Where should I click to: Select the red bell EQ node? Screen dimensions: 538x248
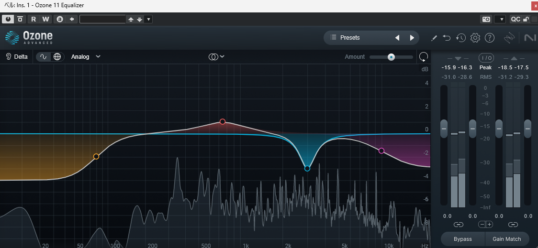click(x=223, y=121)
